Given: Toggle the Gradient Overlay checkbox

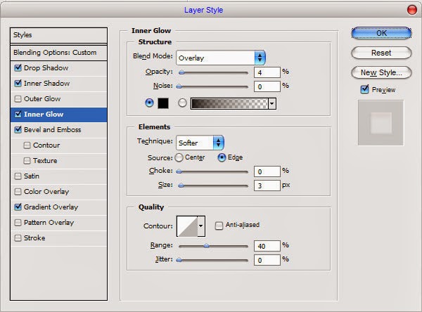Looking at the screenshot, I should click(x=18, y=207).
